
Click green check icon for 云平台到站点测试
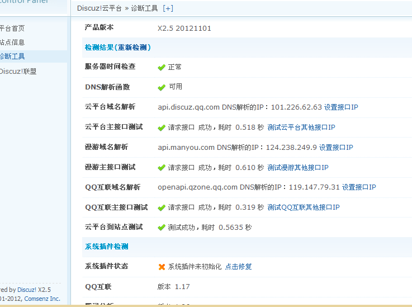[162, 228]
